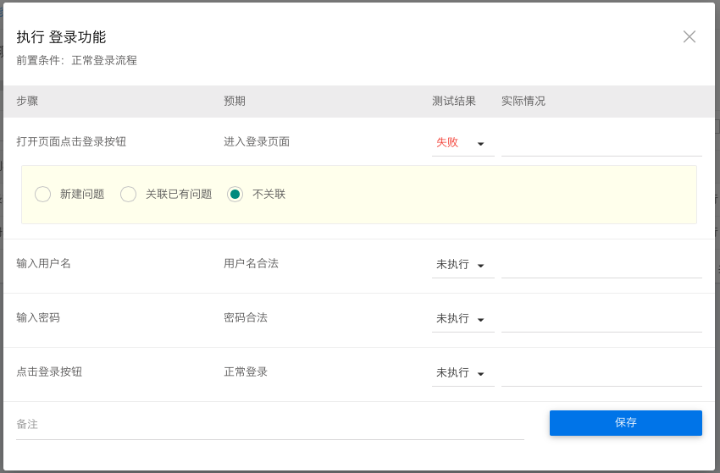
Task: Focus 实际情况 input for 正常登录 row
Action: [x=601, y=373]
